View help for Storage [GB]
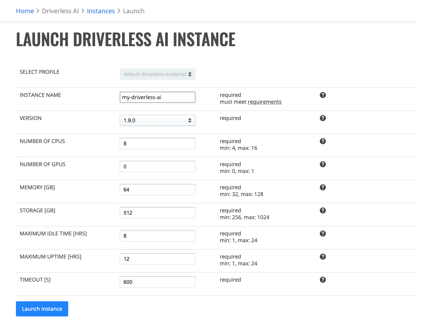The image size is (424, 324). (322, 210)
